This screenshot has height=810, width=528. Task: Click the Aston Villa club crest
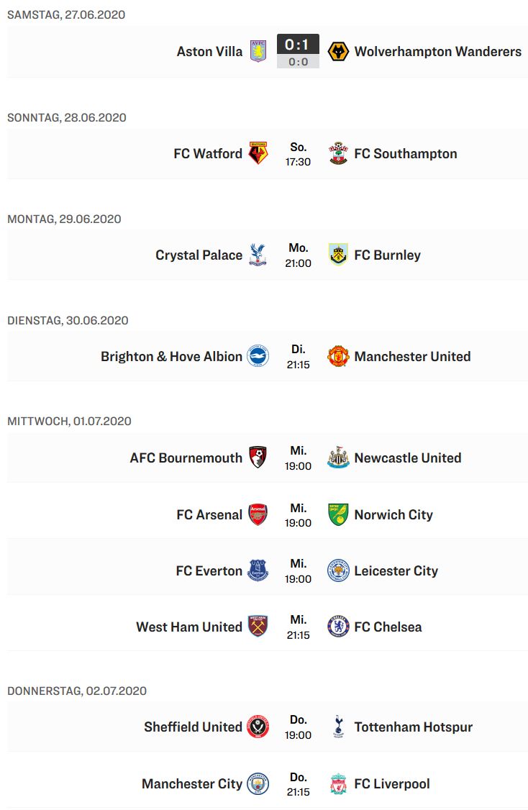258,51
